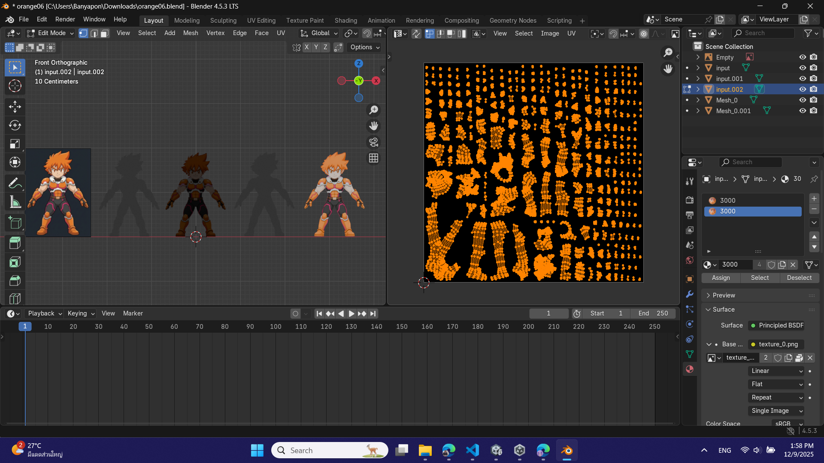The height and width of the screenshot is (463, 824).
Task: Select the Scale tool
Action: 15,144
